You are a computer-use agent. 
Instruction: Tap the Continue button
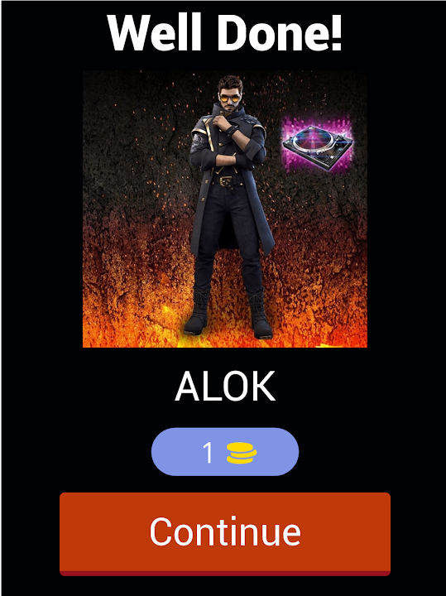tap(225, 534)
